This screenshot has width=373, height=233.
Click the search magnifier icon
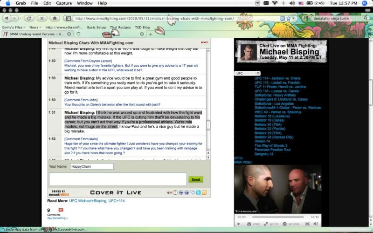366,18
